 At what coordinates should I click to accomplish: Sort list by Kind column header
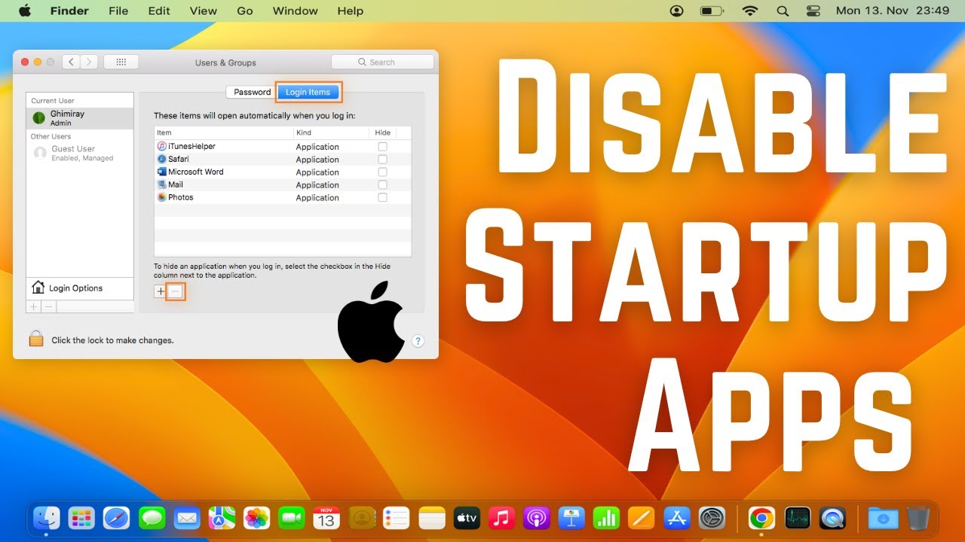pos(332,133)
